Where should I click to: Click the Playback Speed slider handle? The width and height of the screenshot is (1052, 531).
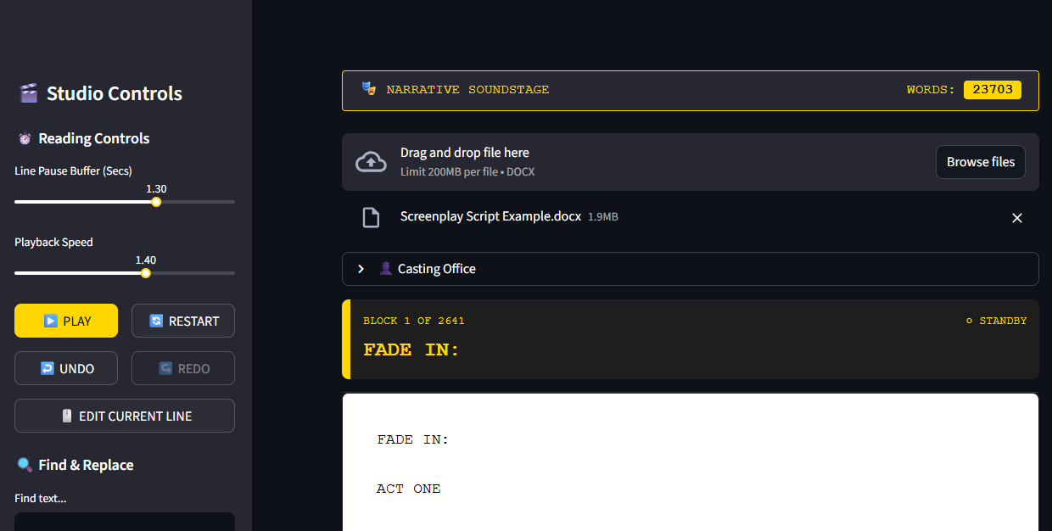coord(146,273)
